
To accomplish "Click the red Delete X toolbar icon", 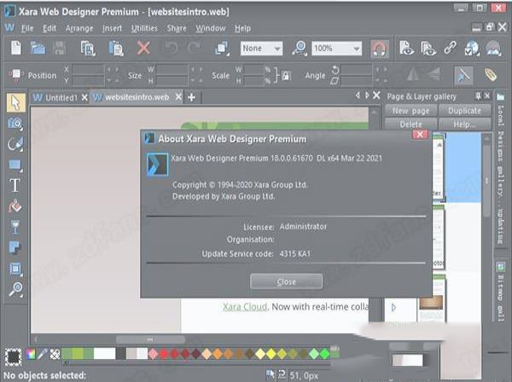I will coord(143,49).
